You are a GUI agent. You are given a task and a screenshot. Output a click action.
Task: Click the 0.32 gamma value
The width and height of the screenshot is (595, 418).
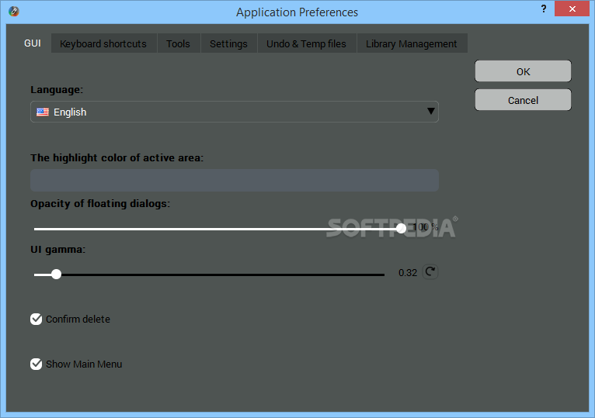click(408, 272)
